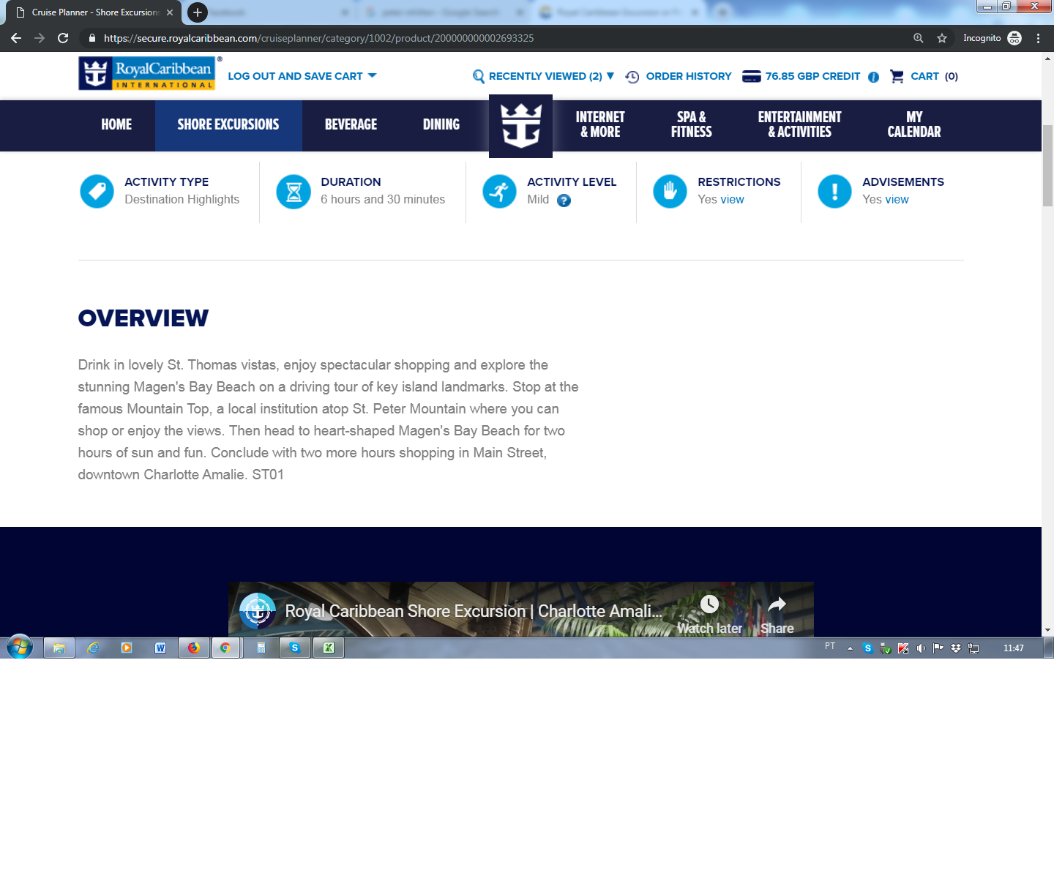This screenshot has width=1054, height=892.
Task: Go to the Home nav tab
Action: point(116,124)
